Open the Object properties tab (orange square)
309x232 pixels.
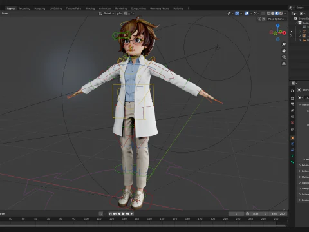click(292, 138)
